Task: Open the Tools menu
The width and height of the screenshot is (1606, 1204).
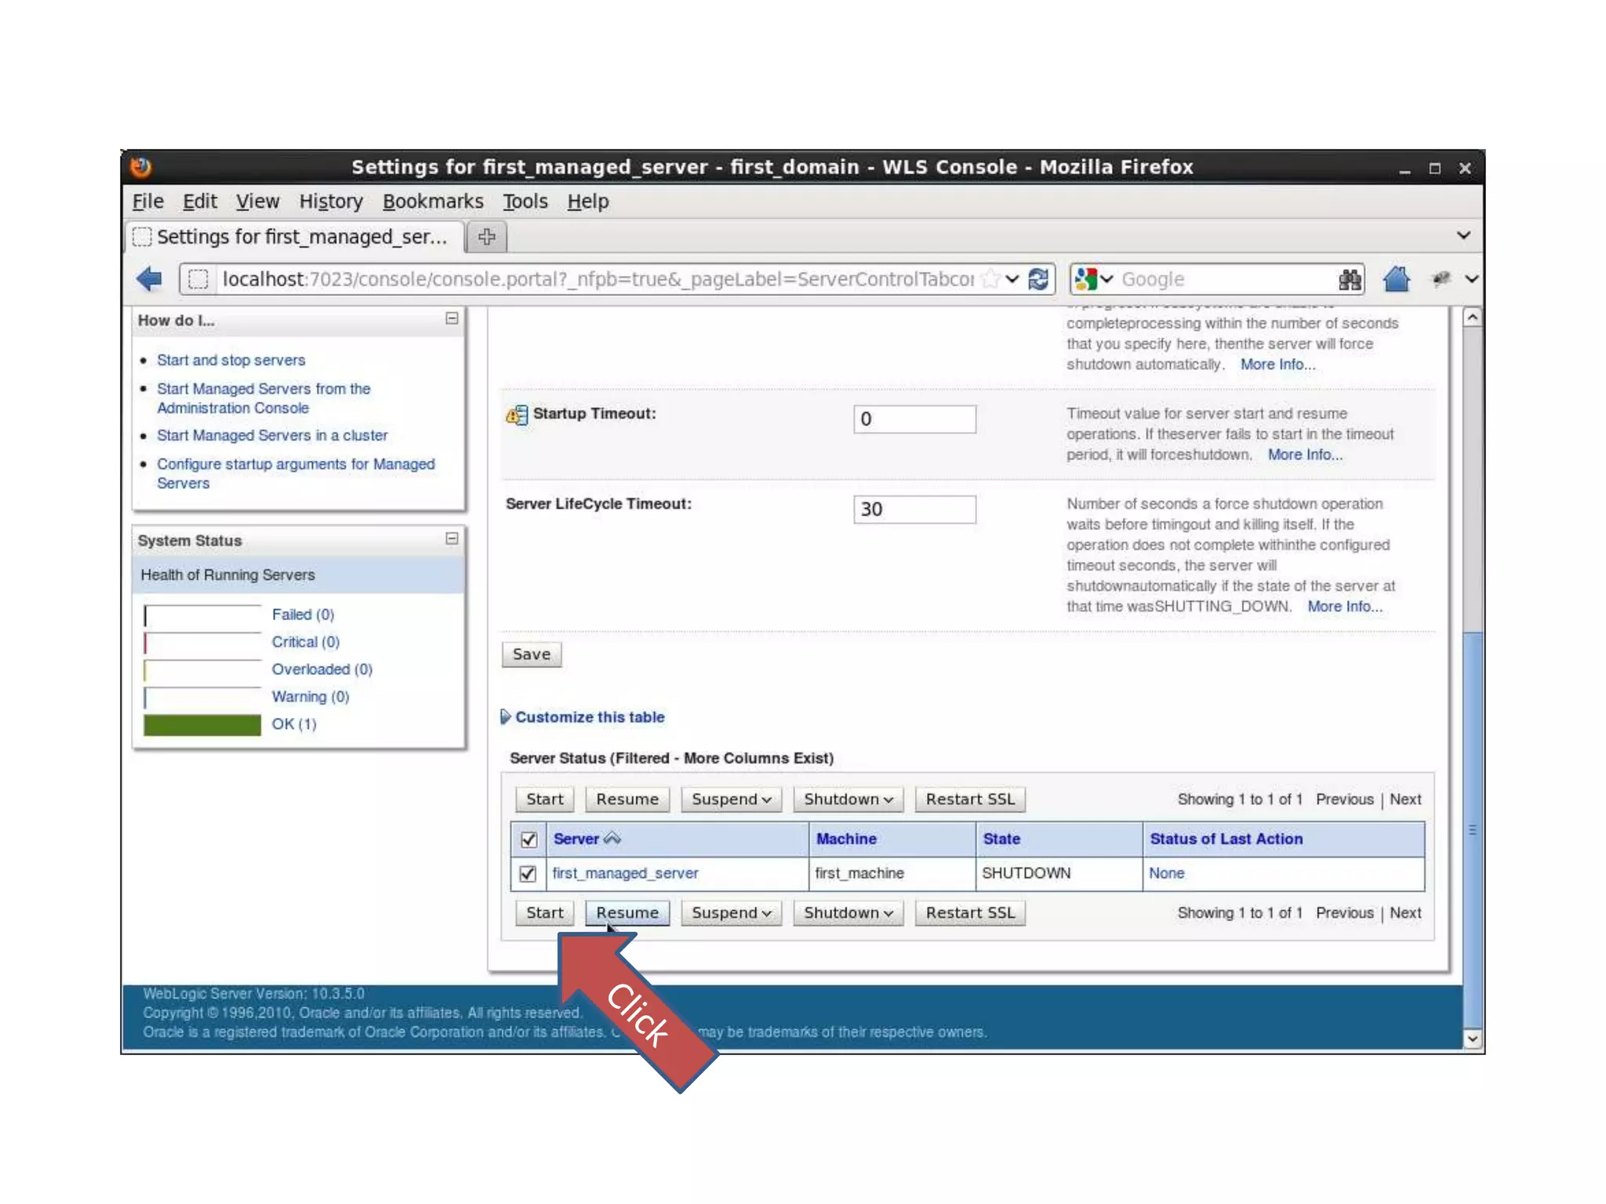Action: click(x=525, y=201)
